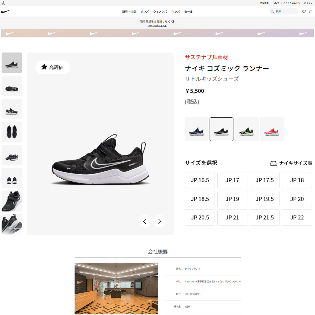Click the 会社概要 heading
This screenshot has width=315, height=315.
pos(157,252)
